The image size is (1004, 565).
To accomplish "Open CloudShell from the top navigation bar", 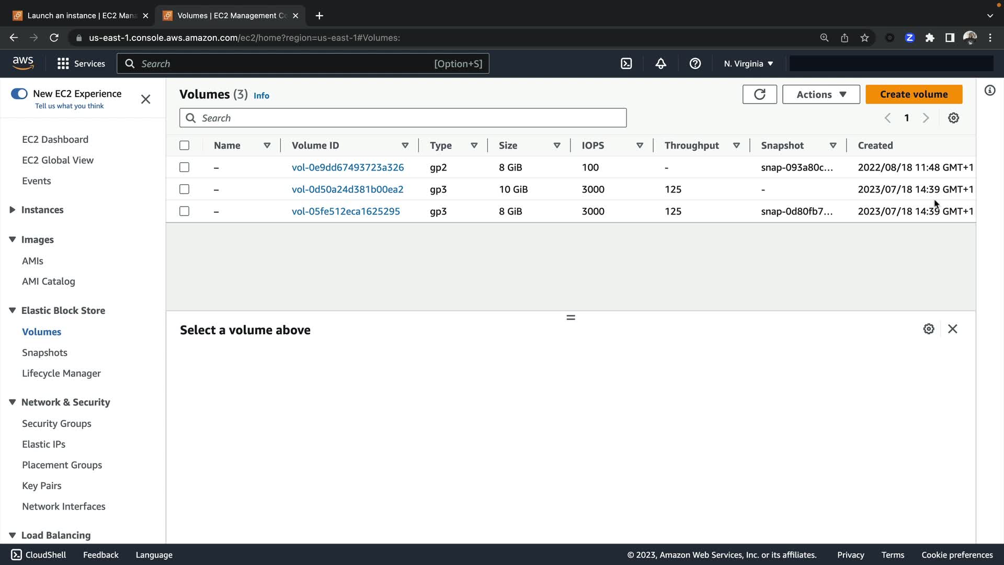I will [626, 64].
